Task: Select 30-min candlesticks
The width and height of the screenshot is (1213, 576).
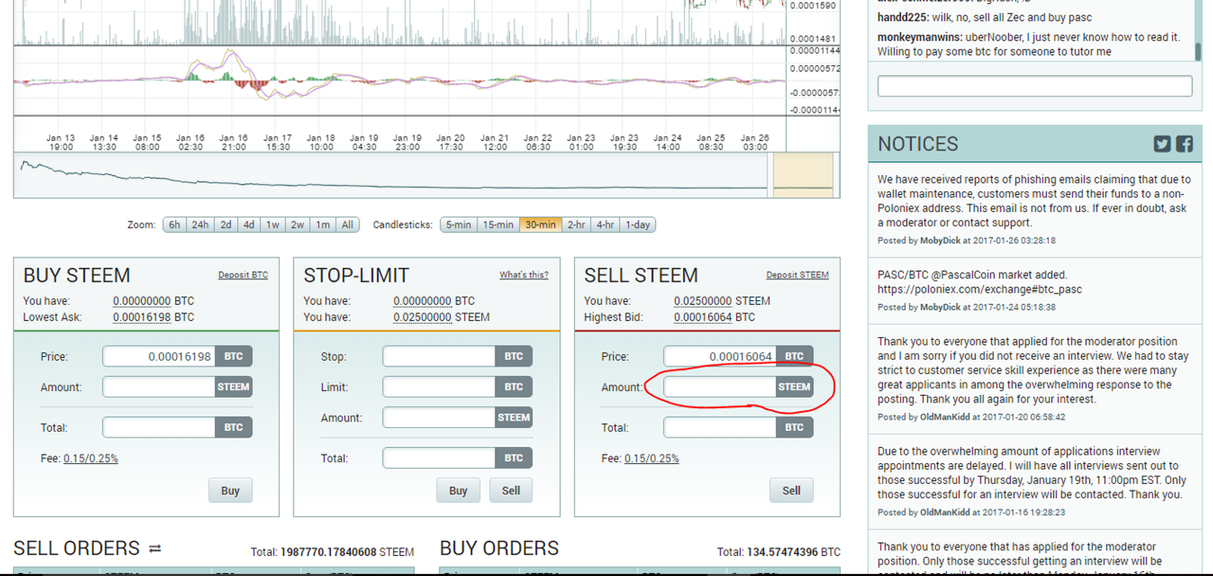Action: [x=540, y=225]
